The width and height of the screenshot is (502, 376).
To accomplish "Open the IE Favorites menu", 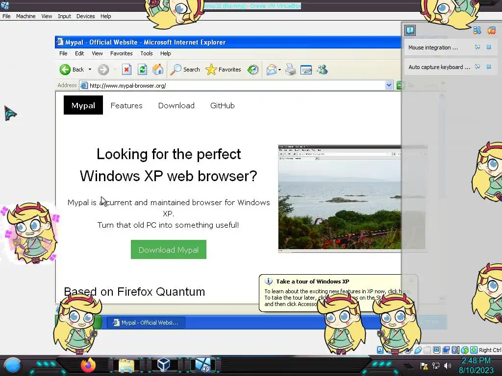I will [x=122, y=53].
